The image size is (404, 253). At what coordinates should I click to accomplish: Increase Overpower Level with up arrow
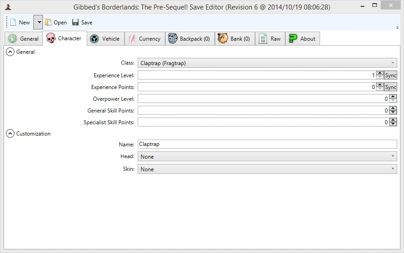click(x=393, y=96)
